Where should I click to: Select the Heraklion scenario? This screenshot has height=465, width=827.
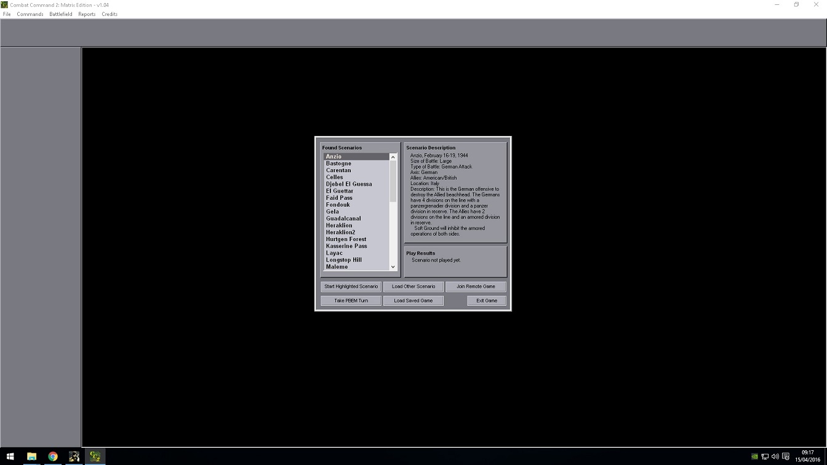click(x=356, y=226)
